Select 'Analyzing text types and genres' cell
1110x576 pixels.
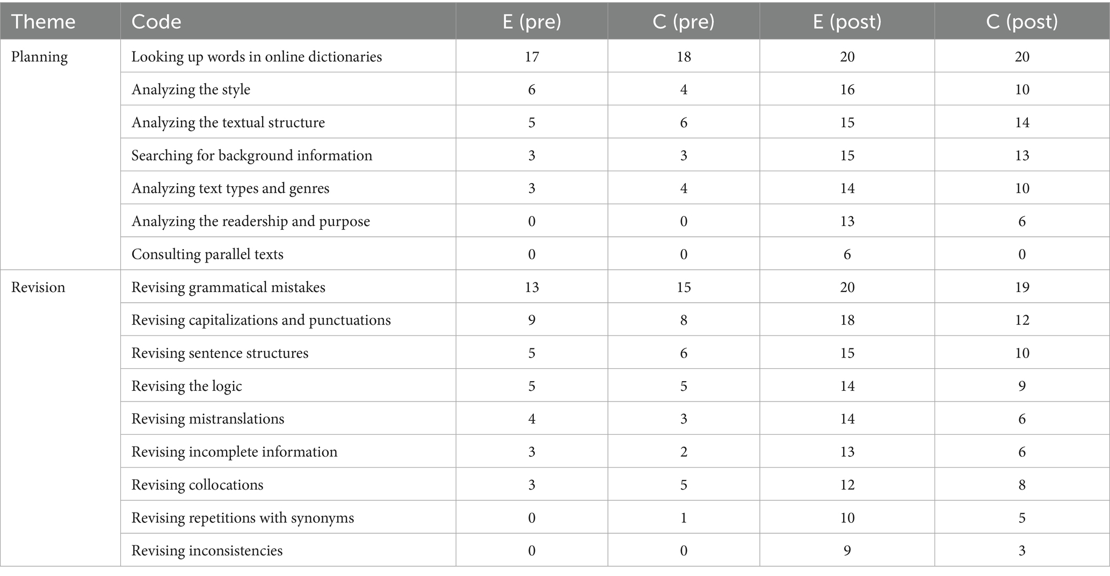click(230, 188)
